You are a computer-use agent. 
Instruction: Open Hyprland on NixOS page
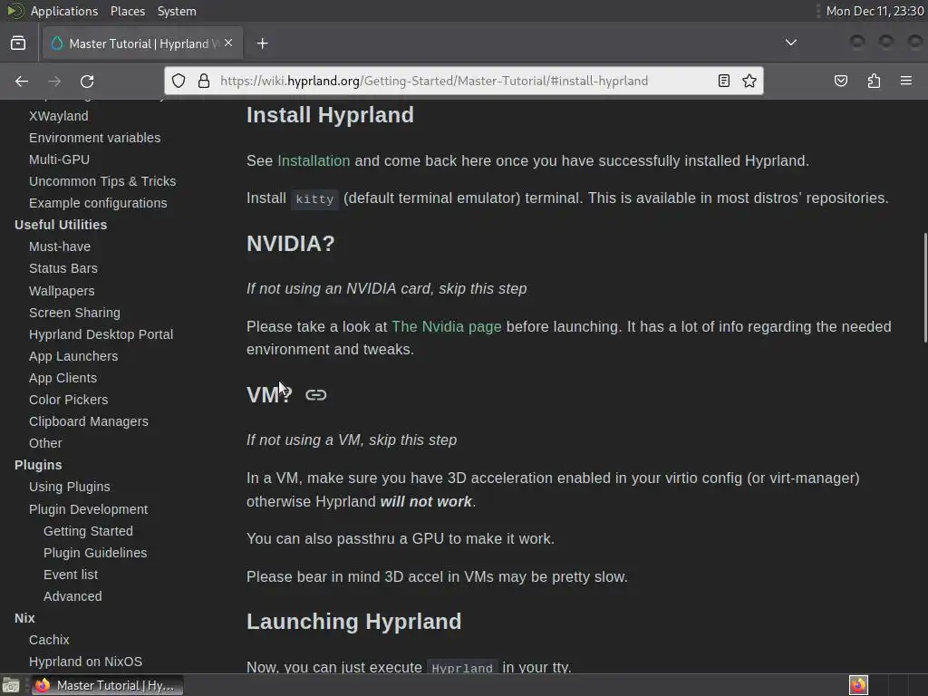(86, 662)
